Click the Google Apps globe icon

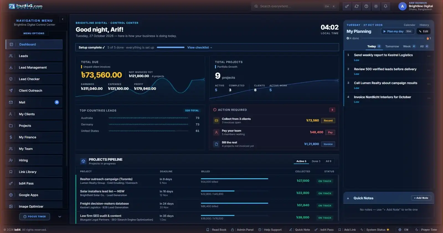[x=11, y=195]
